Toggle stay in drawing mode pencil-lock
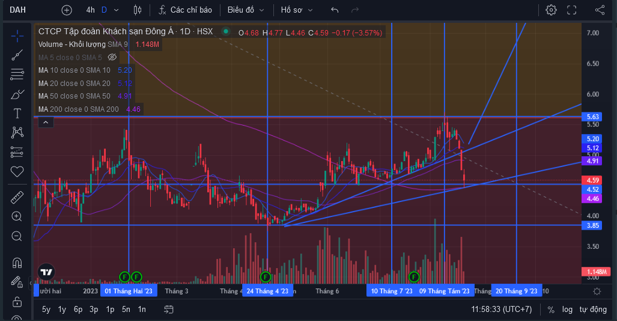Image resolution: width=617 pixels, height=321 pixels. point(16,281)
